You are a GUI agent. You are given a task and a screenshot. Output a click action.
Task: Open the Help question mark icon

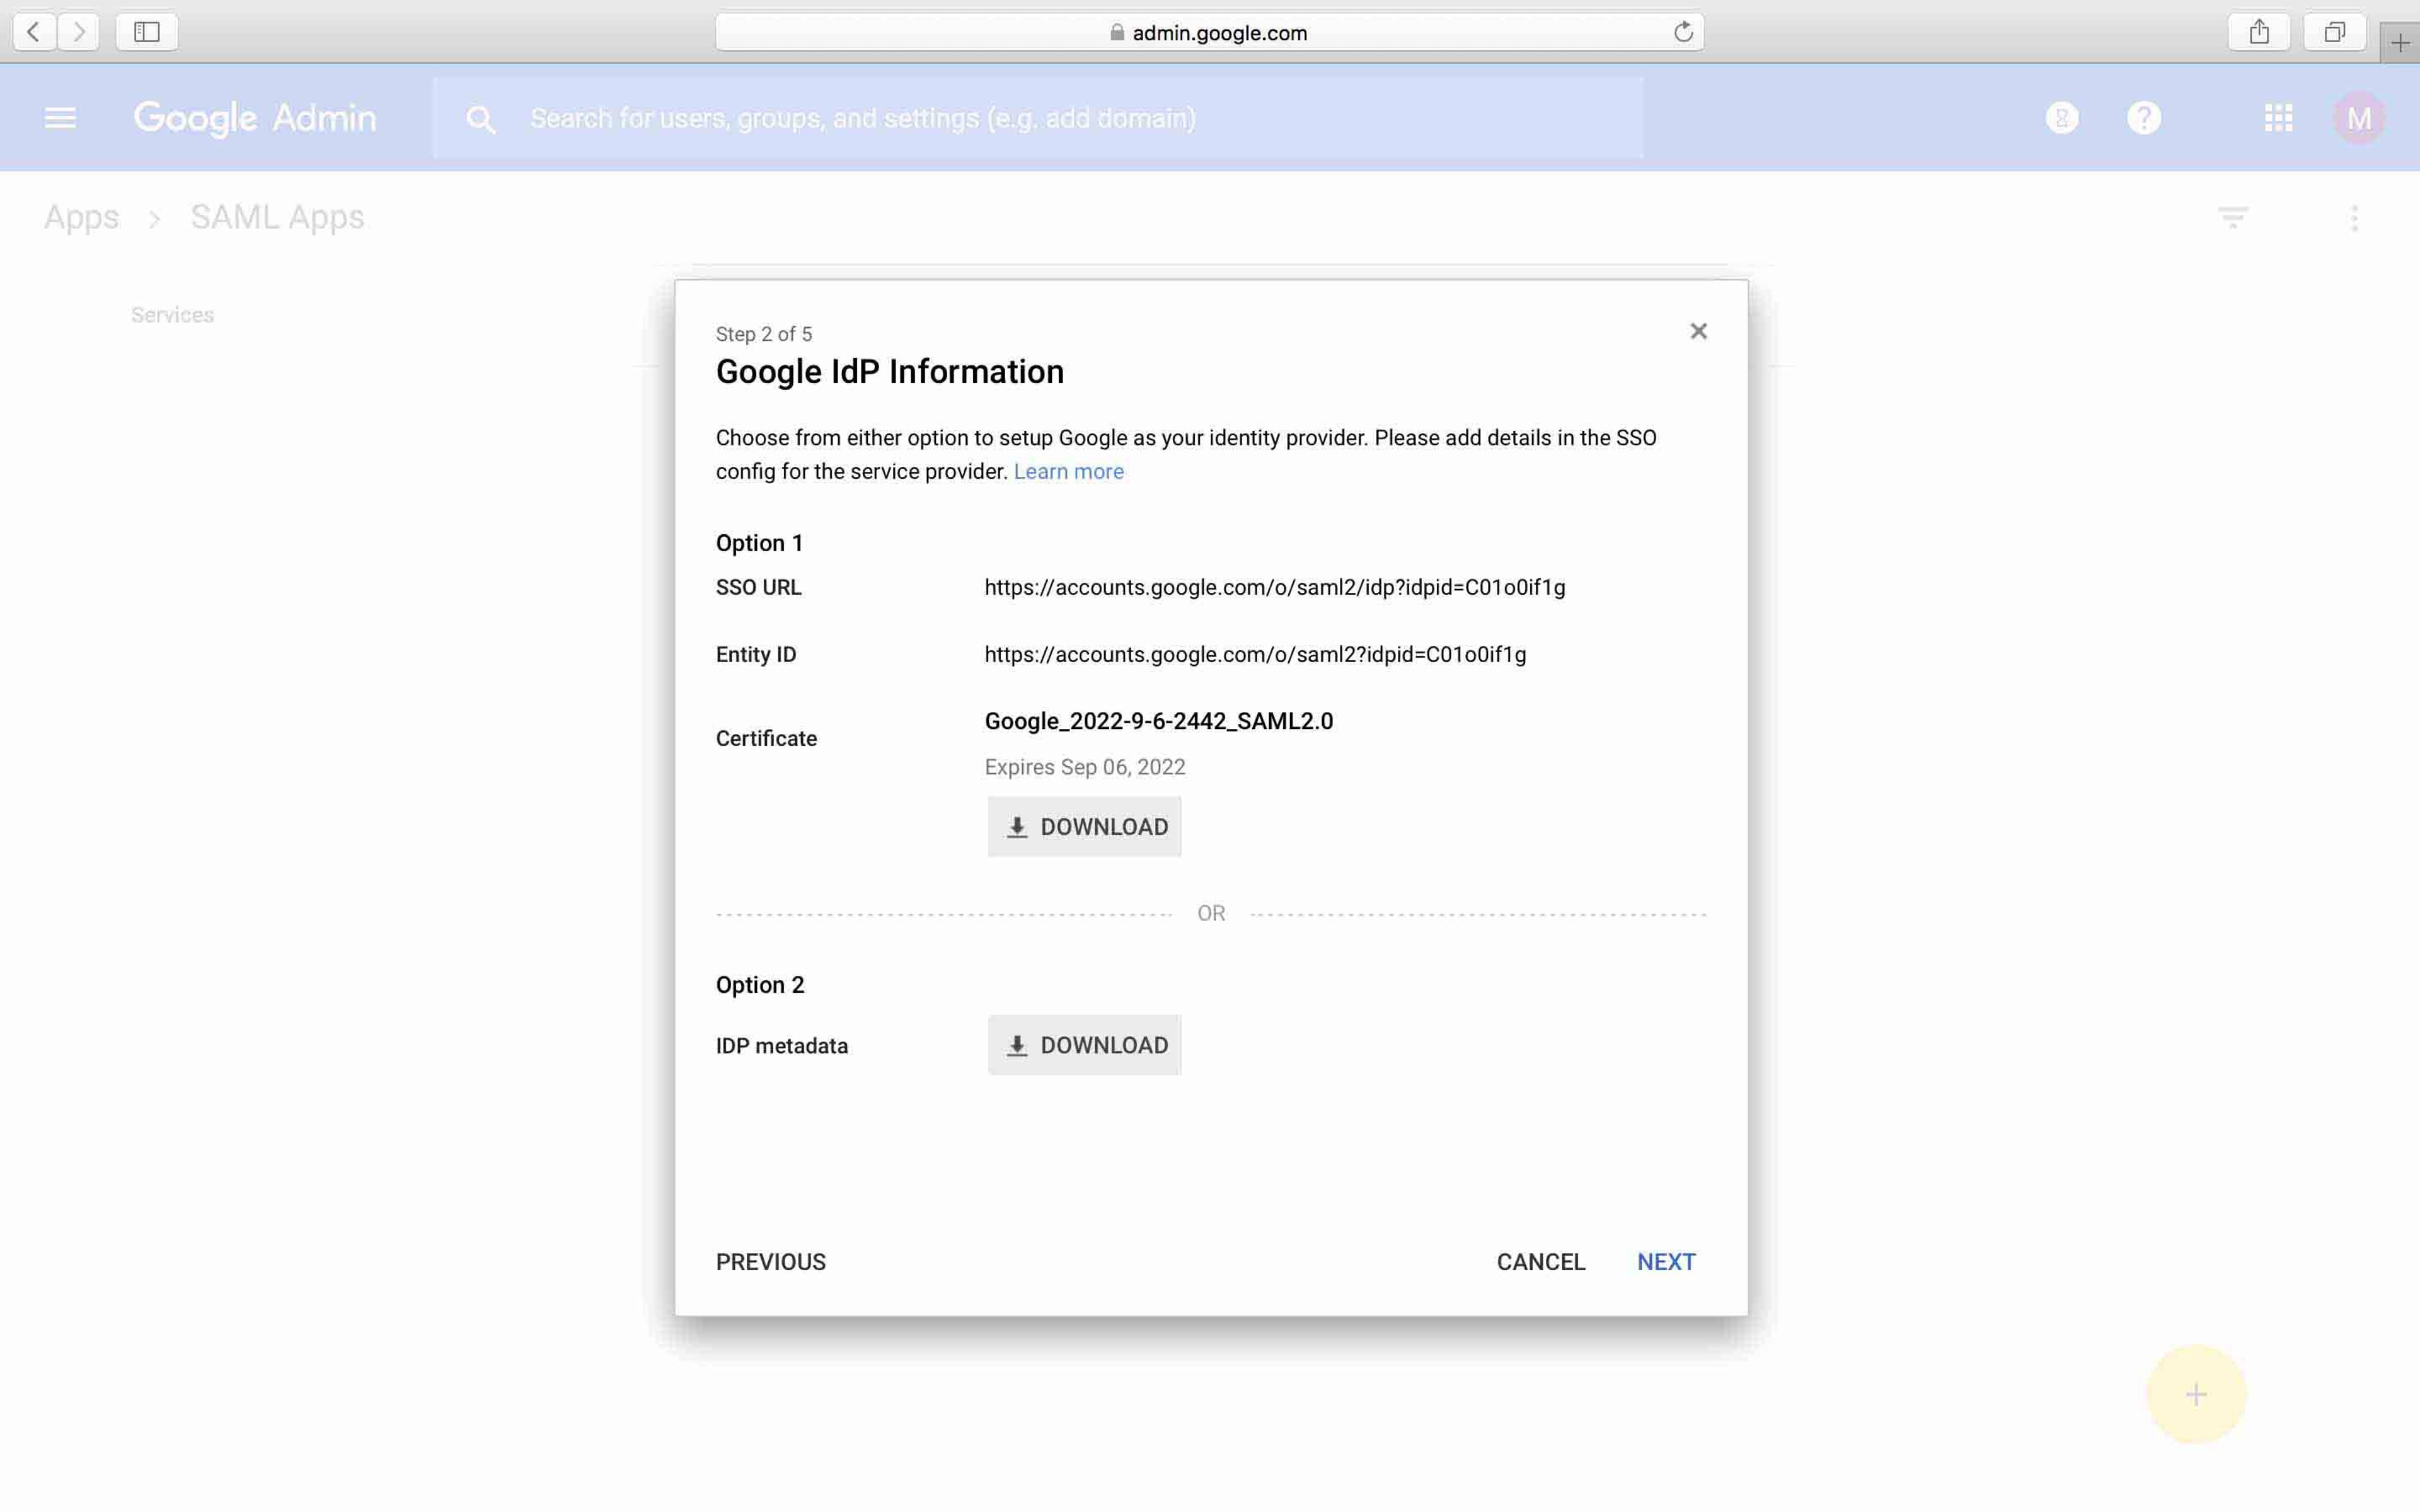coord(2144,118)
